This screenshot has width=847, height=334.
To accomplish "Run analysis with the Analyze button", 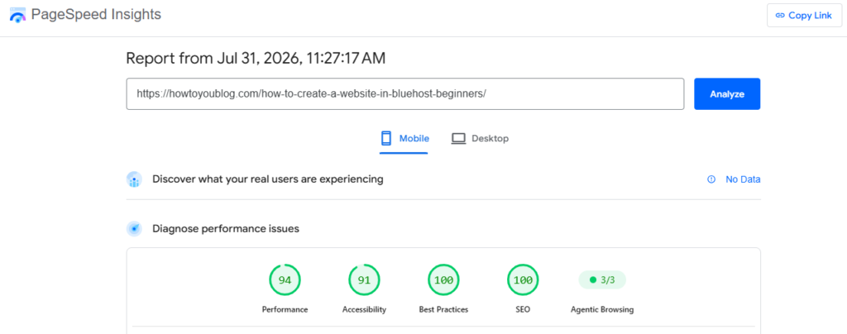I will click(x=727, y=94).
